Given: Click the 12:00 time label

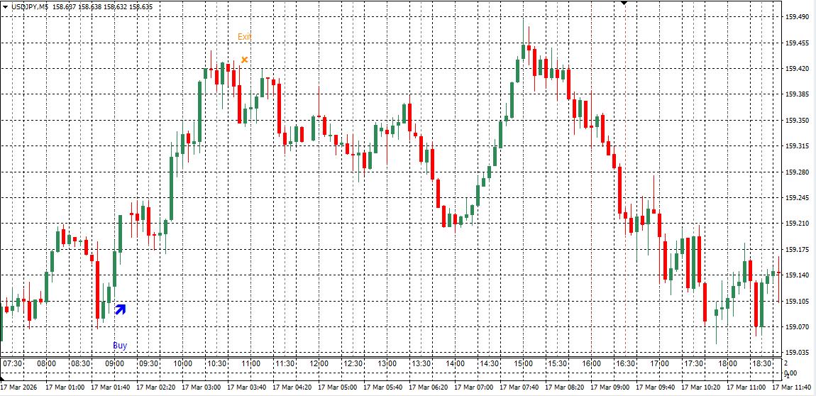Looking at the screenshot, I should (319, 363).
